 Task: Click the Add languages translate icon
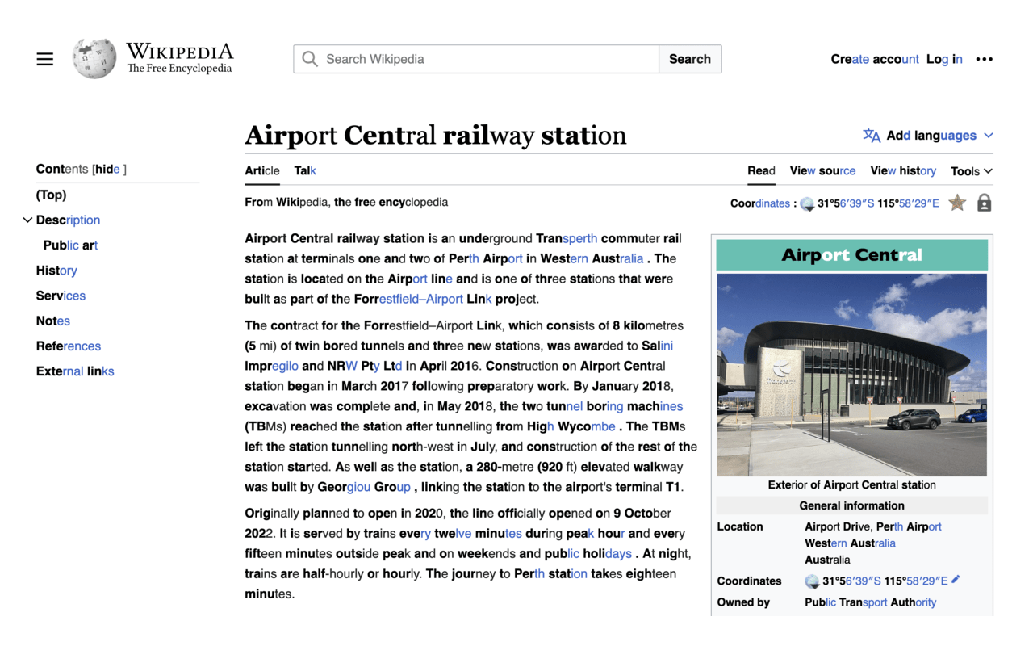tap(872, 136)
